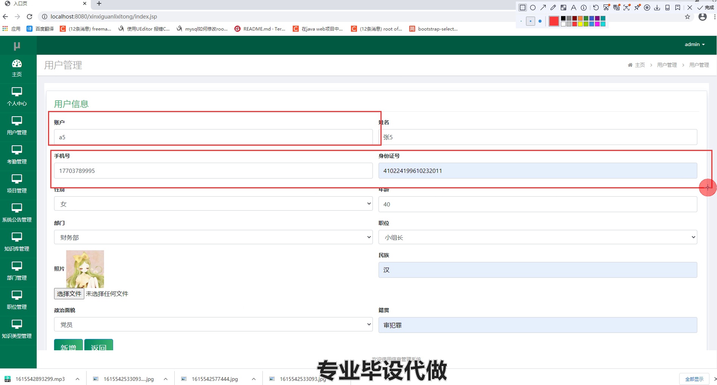Select the rectangle annotation tool
Image resolution: width=717 pixels, height=385 pixels.
pyautogui.click(x=523, y=8)
